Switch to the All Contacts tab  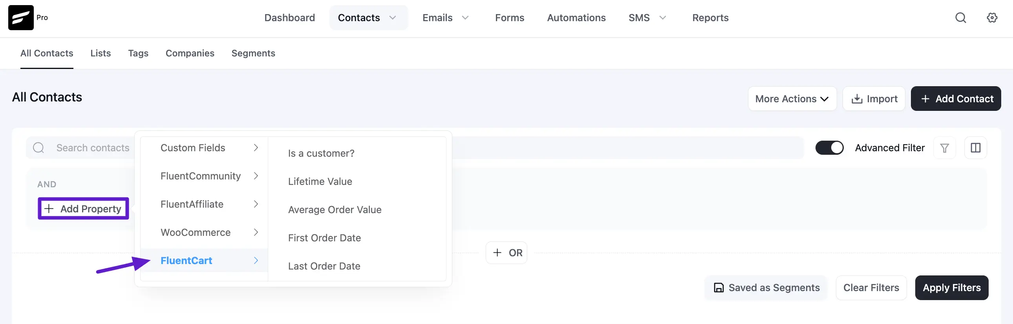(x=47, y=53)
